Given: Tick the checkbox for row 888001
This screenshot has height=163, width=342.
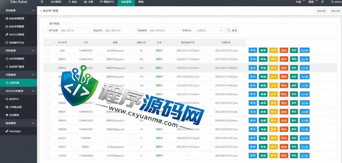Looking at the screenshot, I should tap(48, 59).
